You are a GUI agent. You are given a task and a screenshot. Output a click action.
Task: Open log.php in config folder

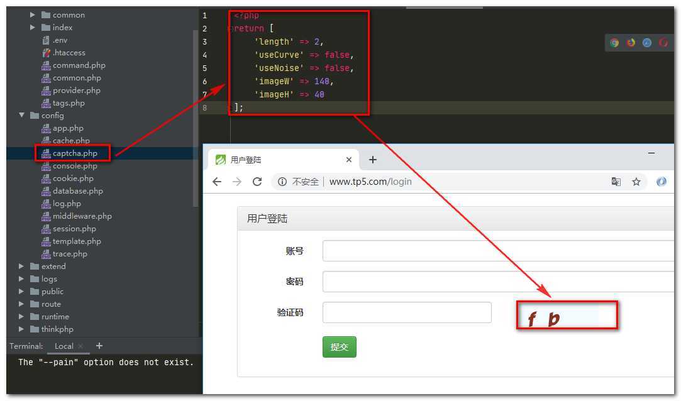pos(67,204)
